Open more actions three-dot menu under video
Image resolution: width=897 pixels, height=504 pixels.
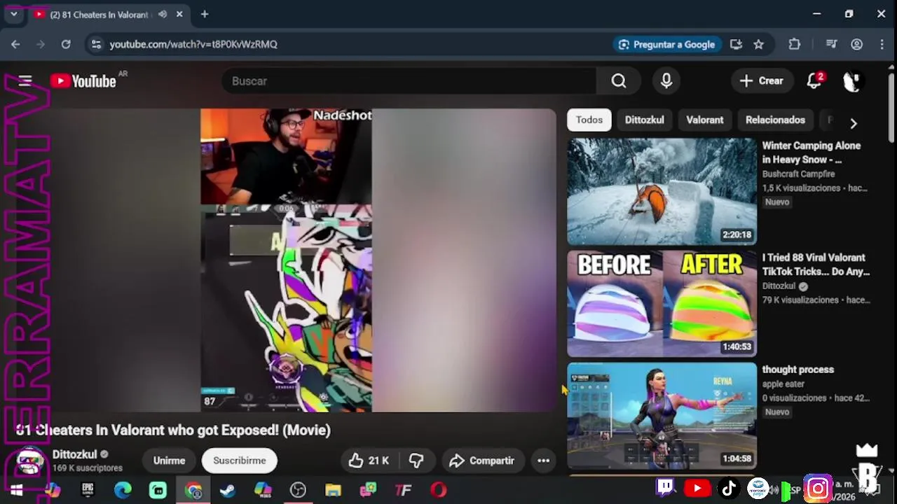[x=543, y=461]
